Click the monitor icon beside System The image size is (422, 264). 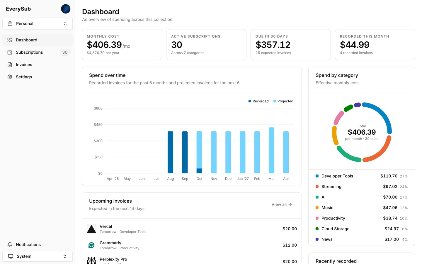point(11,256)
